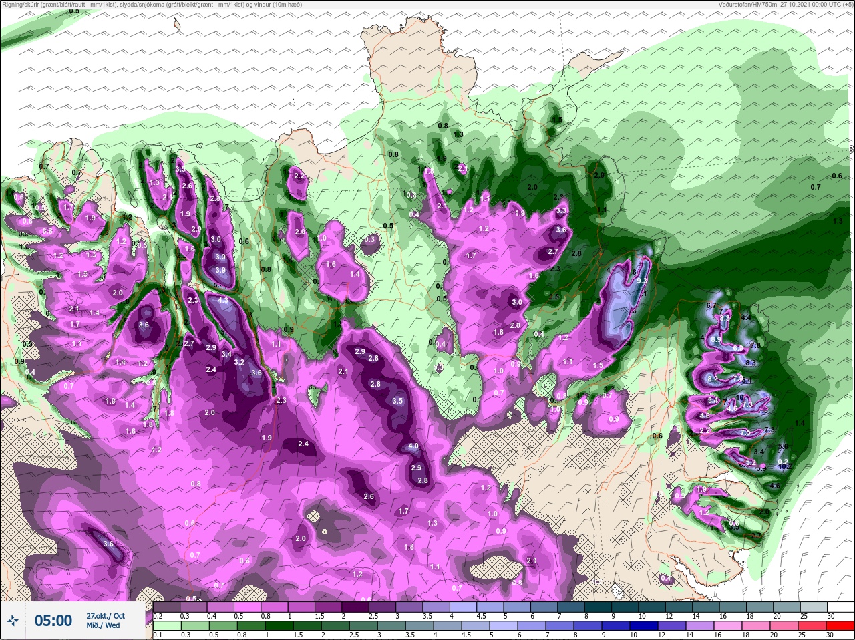This screenshot has width=855, height=640.
Task: Click the 5.6 precipitation value in the east
Action: pos(784,446)
